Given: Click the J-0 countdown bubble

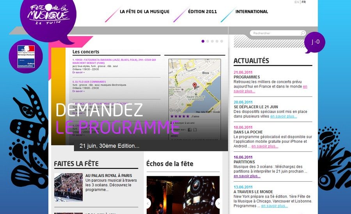Looking at the screenshot, I should [x=315, y=42].
